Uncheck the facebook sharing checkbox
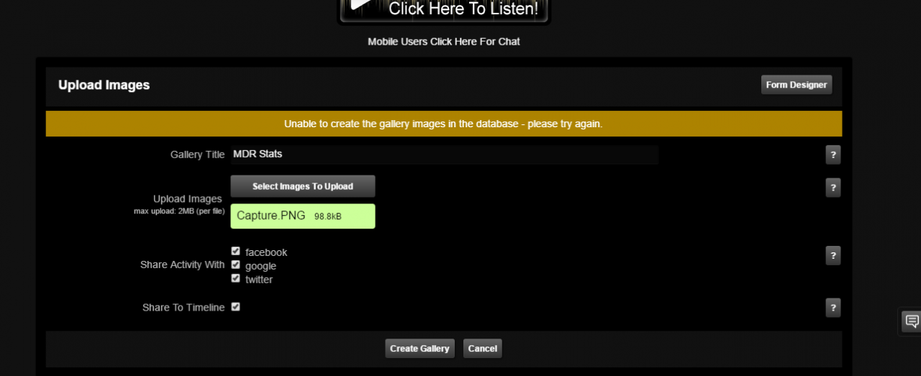The width and height of the screenshot is (921, 376). tap(235, 251)
